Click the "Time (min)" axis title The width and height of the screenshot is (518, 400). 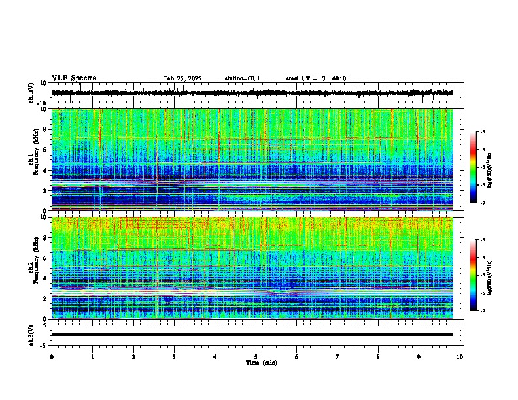click(x=262, y=363)
